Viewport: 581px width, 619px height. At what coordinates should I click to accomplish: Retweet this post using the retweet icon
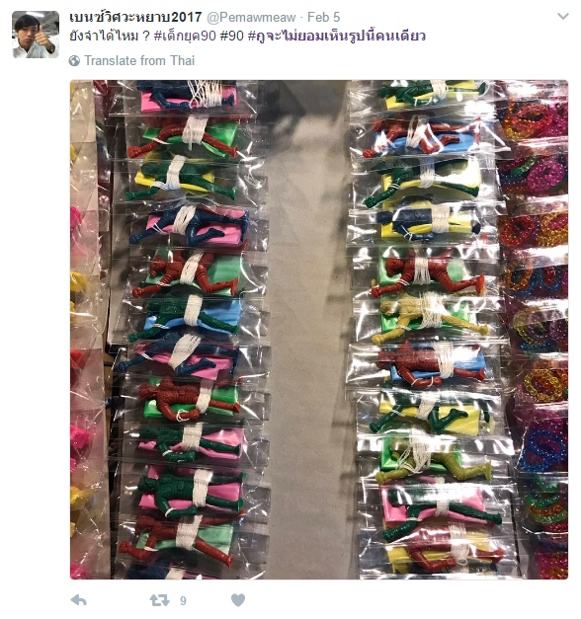tap(159, 600)
